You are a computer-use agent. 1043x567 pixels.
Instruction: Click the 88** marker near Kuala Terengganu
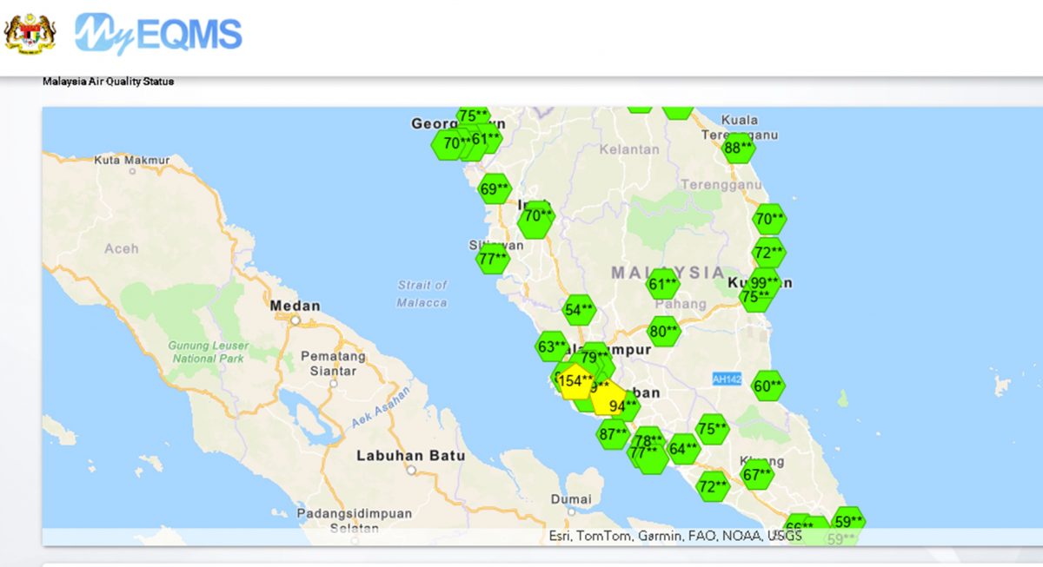coord(738,148)
